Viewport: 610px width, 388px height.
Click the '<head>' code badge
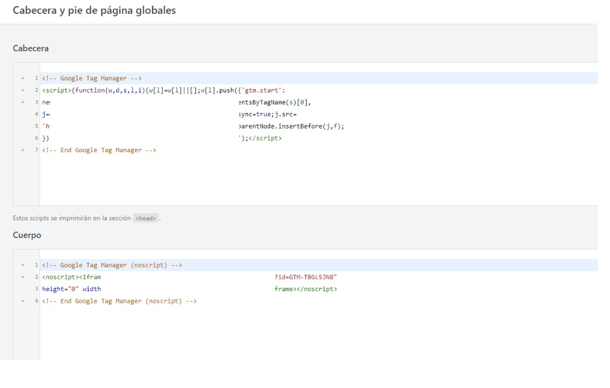click(x=146, y=218)
